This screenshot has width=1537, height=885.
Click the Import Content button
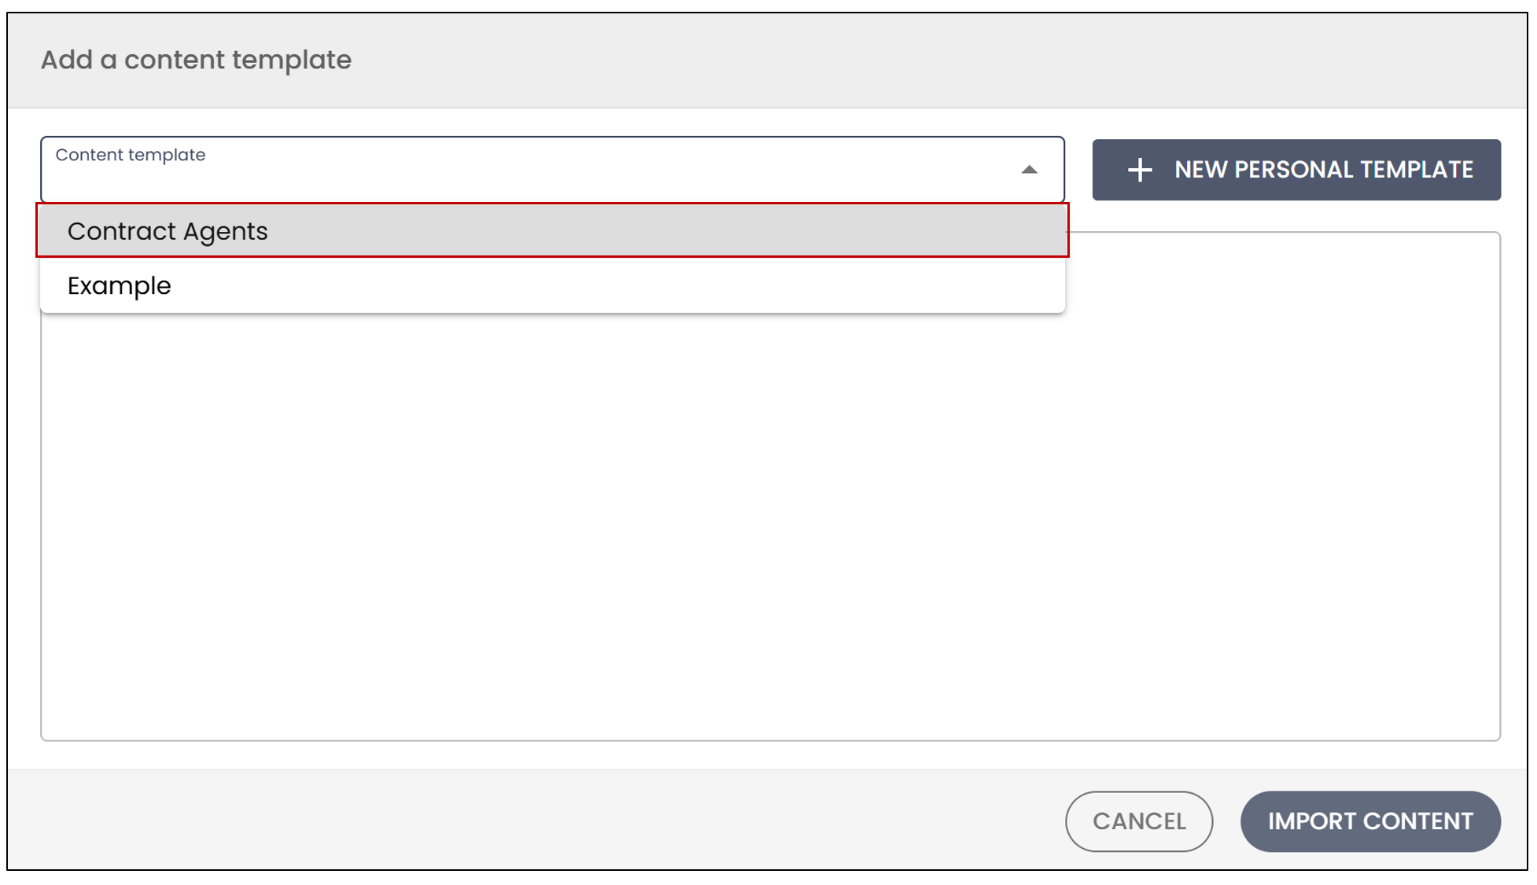tap(1370, 821)
